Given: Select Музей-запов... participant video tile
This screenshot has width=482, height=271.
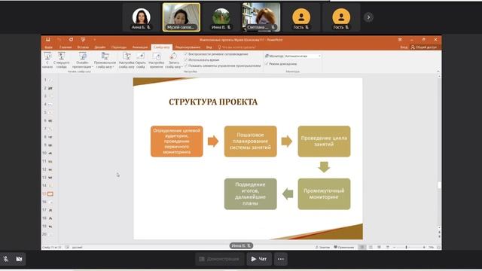Looking at the screenshot, I should tap(182, 17).
